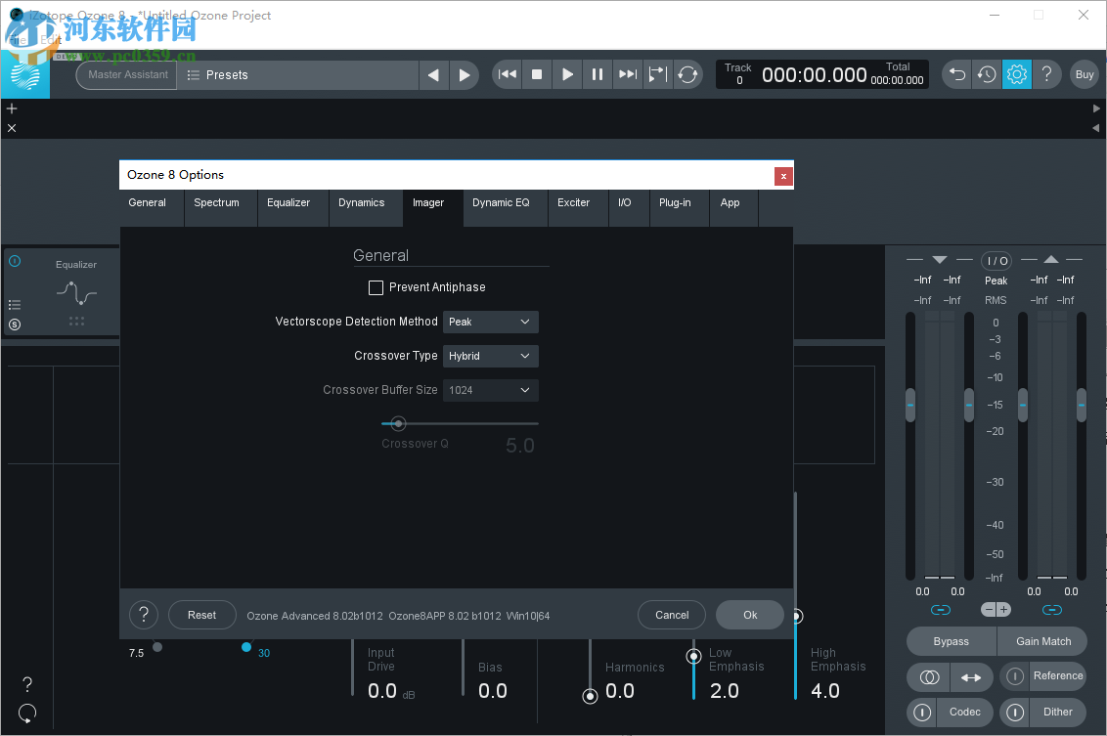Click the Undo History icon

click(x=986, y=74)
